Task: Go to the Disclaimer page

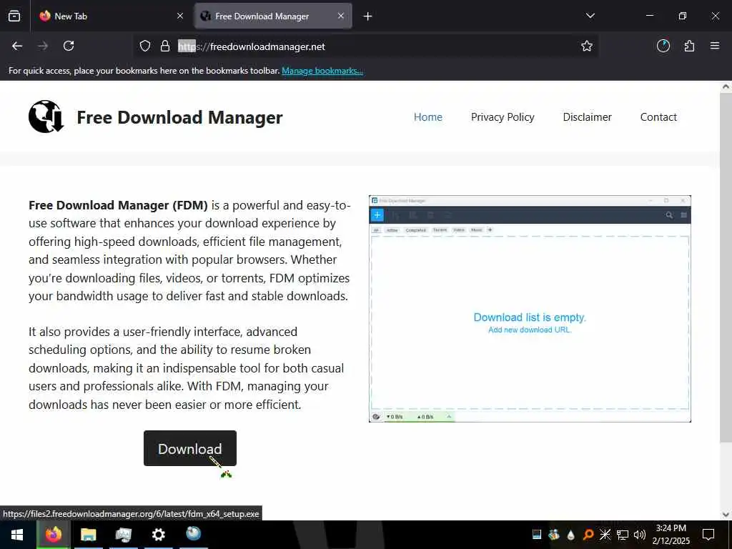Action: (588, 117)
